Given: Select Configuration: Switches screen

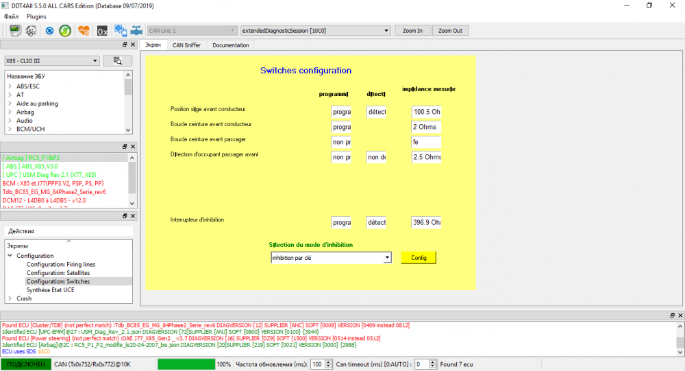Looking at the screenshot, I should (58, 281).
